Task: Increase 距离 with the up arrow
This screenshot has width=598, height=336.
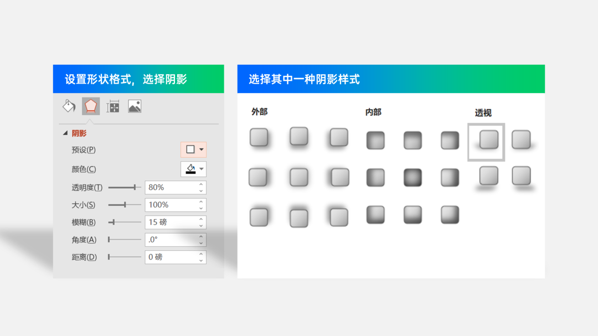Action: click(x=201, y=254)
